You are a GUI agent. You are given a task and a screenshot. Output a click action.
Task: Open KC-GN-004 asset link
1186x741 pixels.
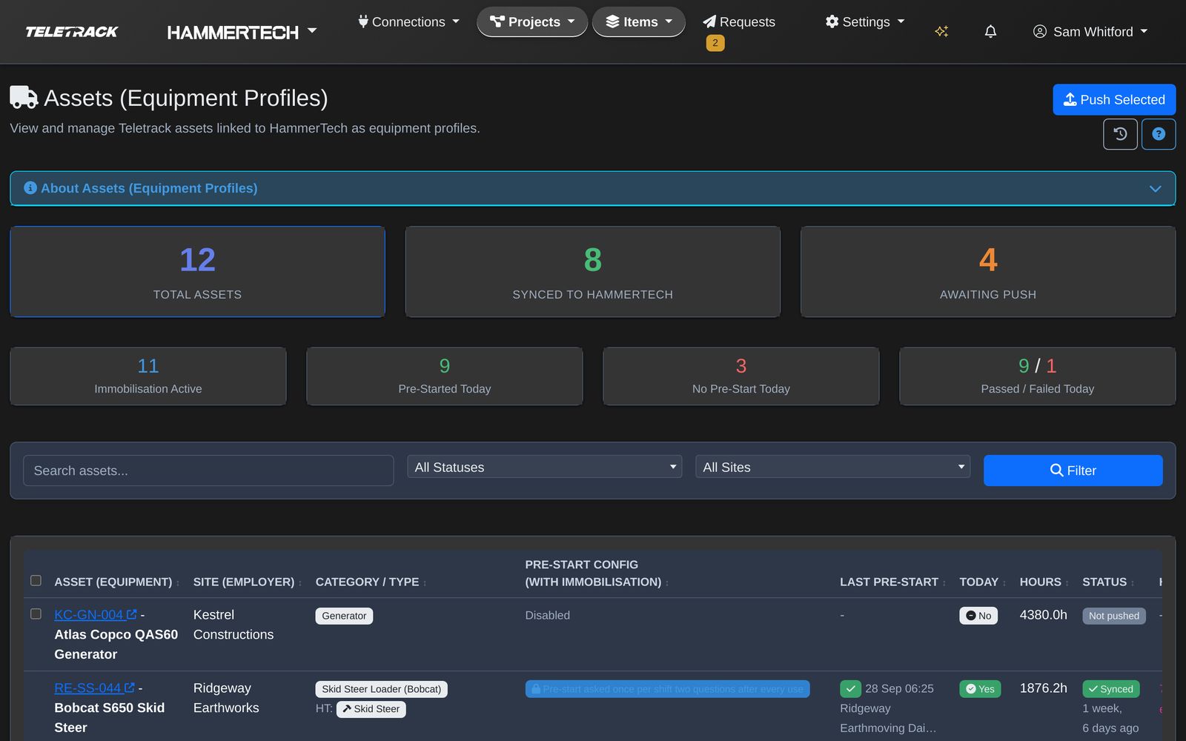pos(95,614)
